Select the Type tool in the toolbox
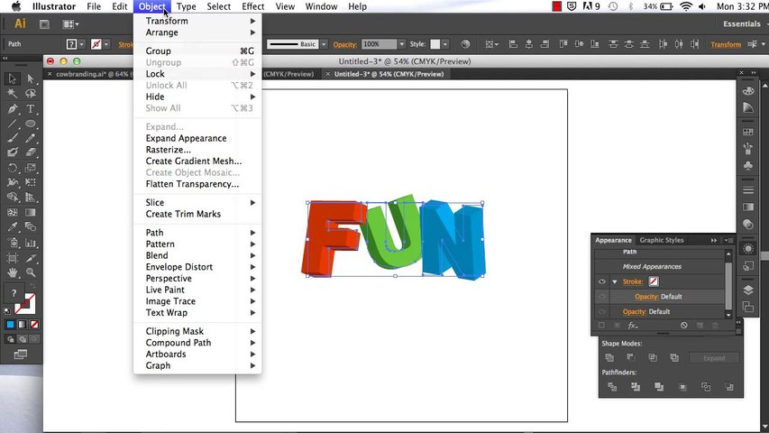Viewport: 769px width, 433px height. [31, 108]
